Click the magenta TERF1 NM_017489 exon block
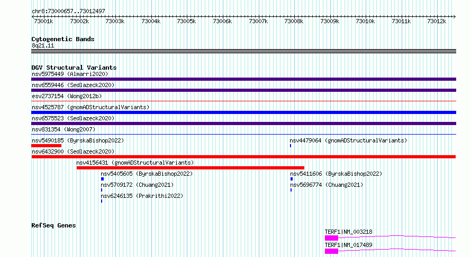The width and height of the screenshot is (471, 257). coord(331,251)
